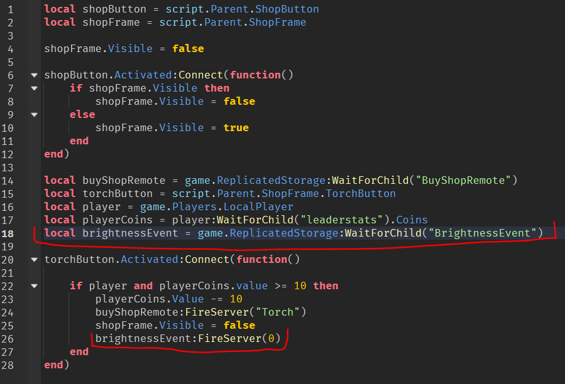
Task: Click 'torchButton' at start of line 20
Action: point(79,260)
